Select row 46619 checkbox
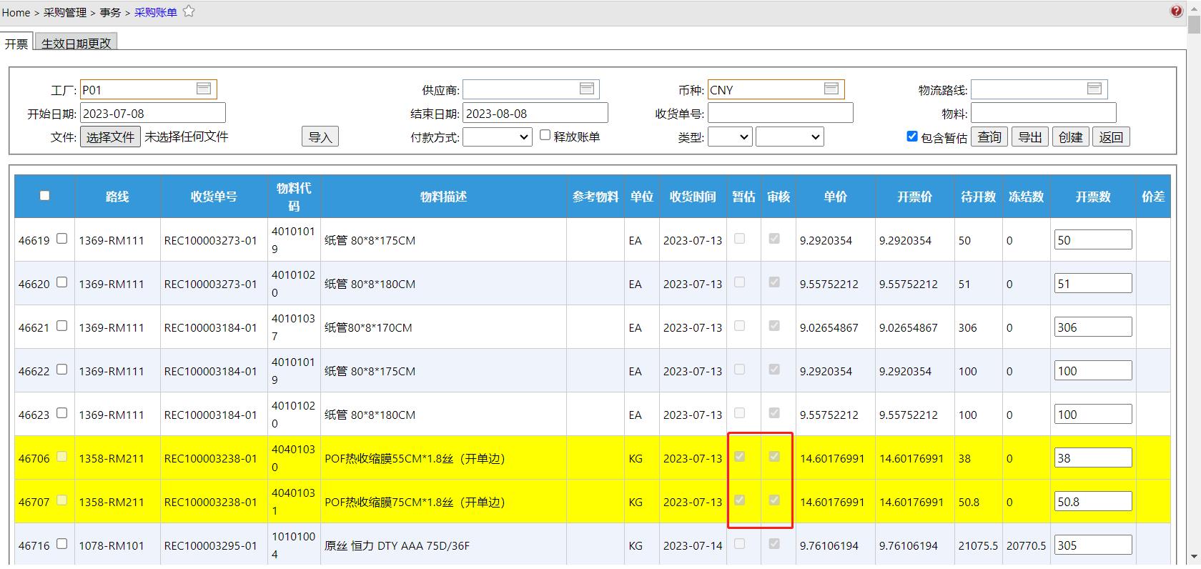1201x569 pixels. pyautogui.click(x=61, y=239)
